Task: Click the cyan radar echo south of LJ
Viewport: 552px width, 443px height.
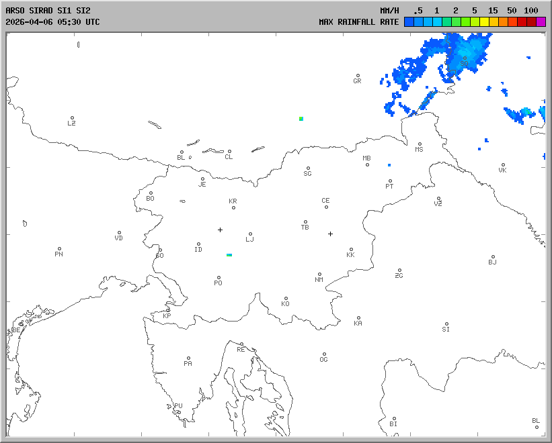Action: pos(229,255)
